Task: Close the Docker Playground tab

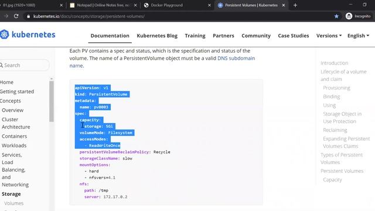Action: [210, 5]
